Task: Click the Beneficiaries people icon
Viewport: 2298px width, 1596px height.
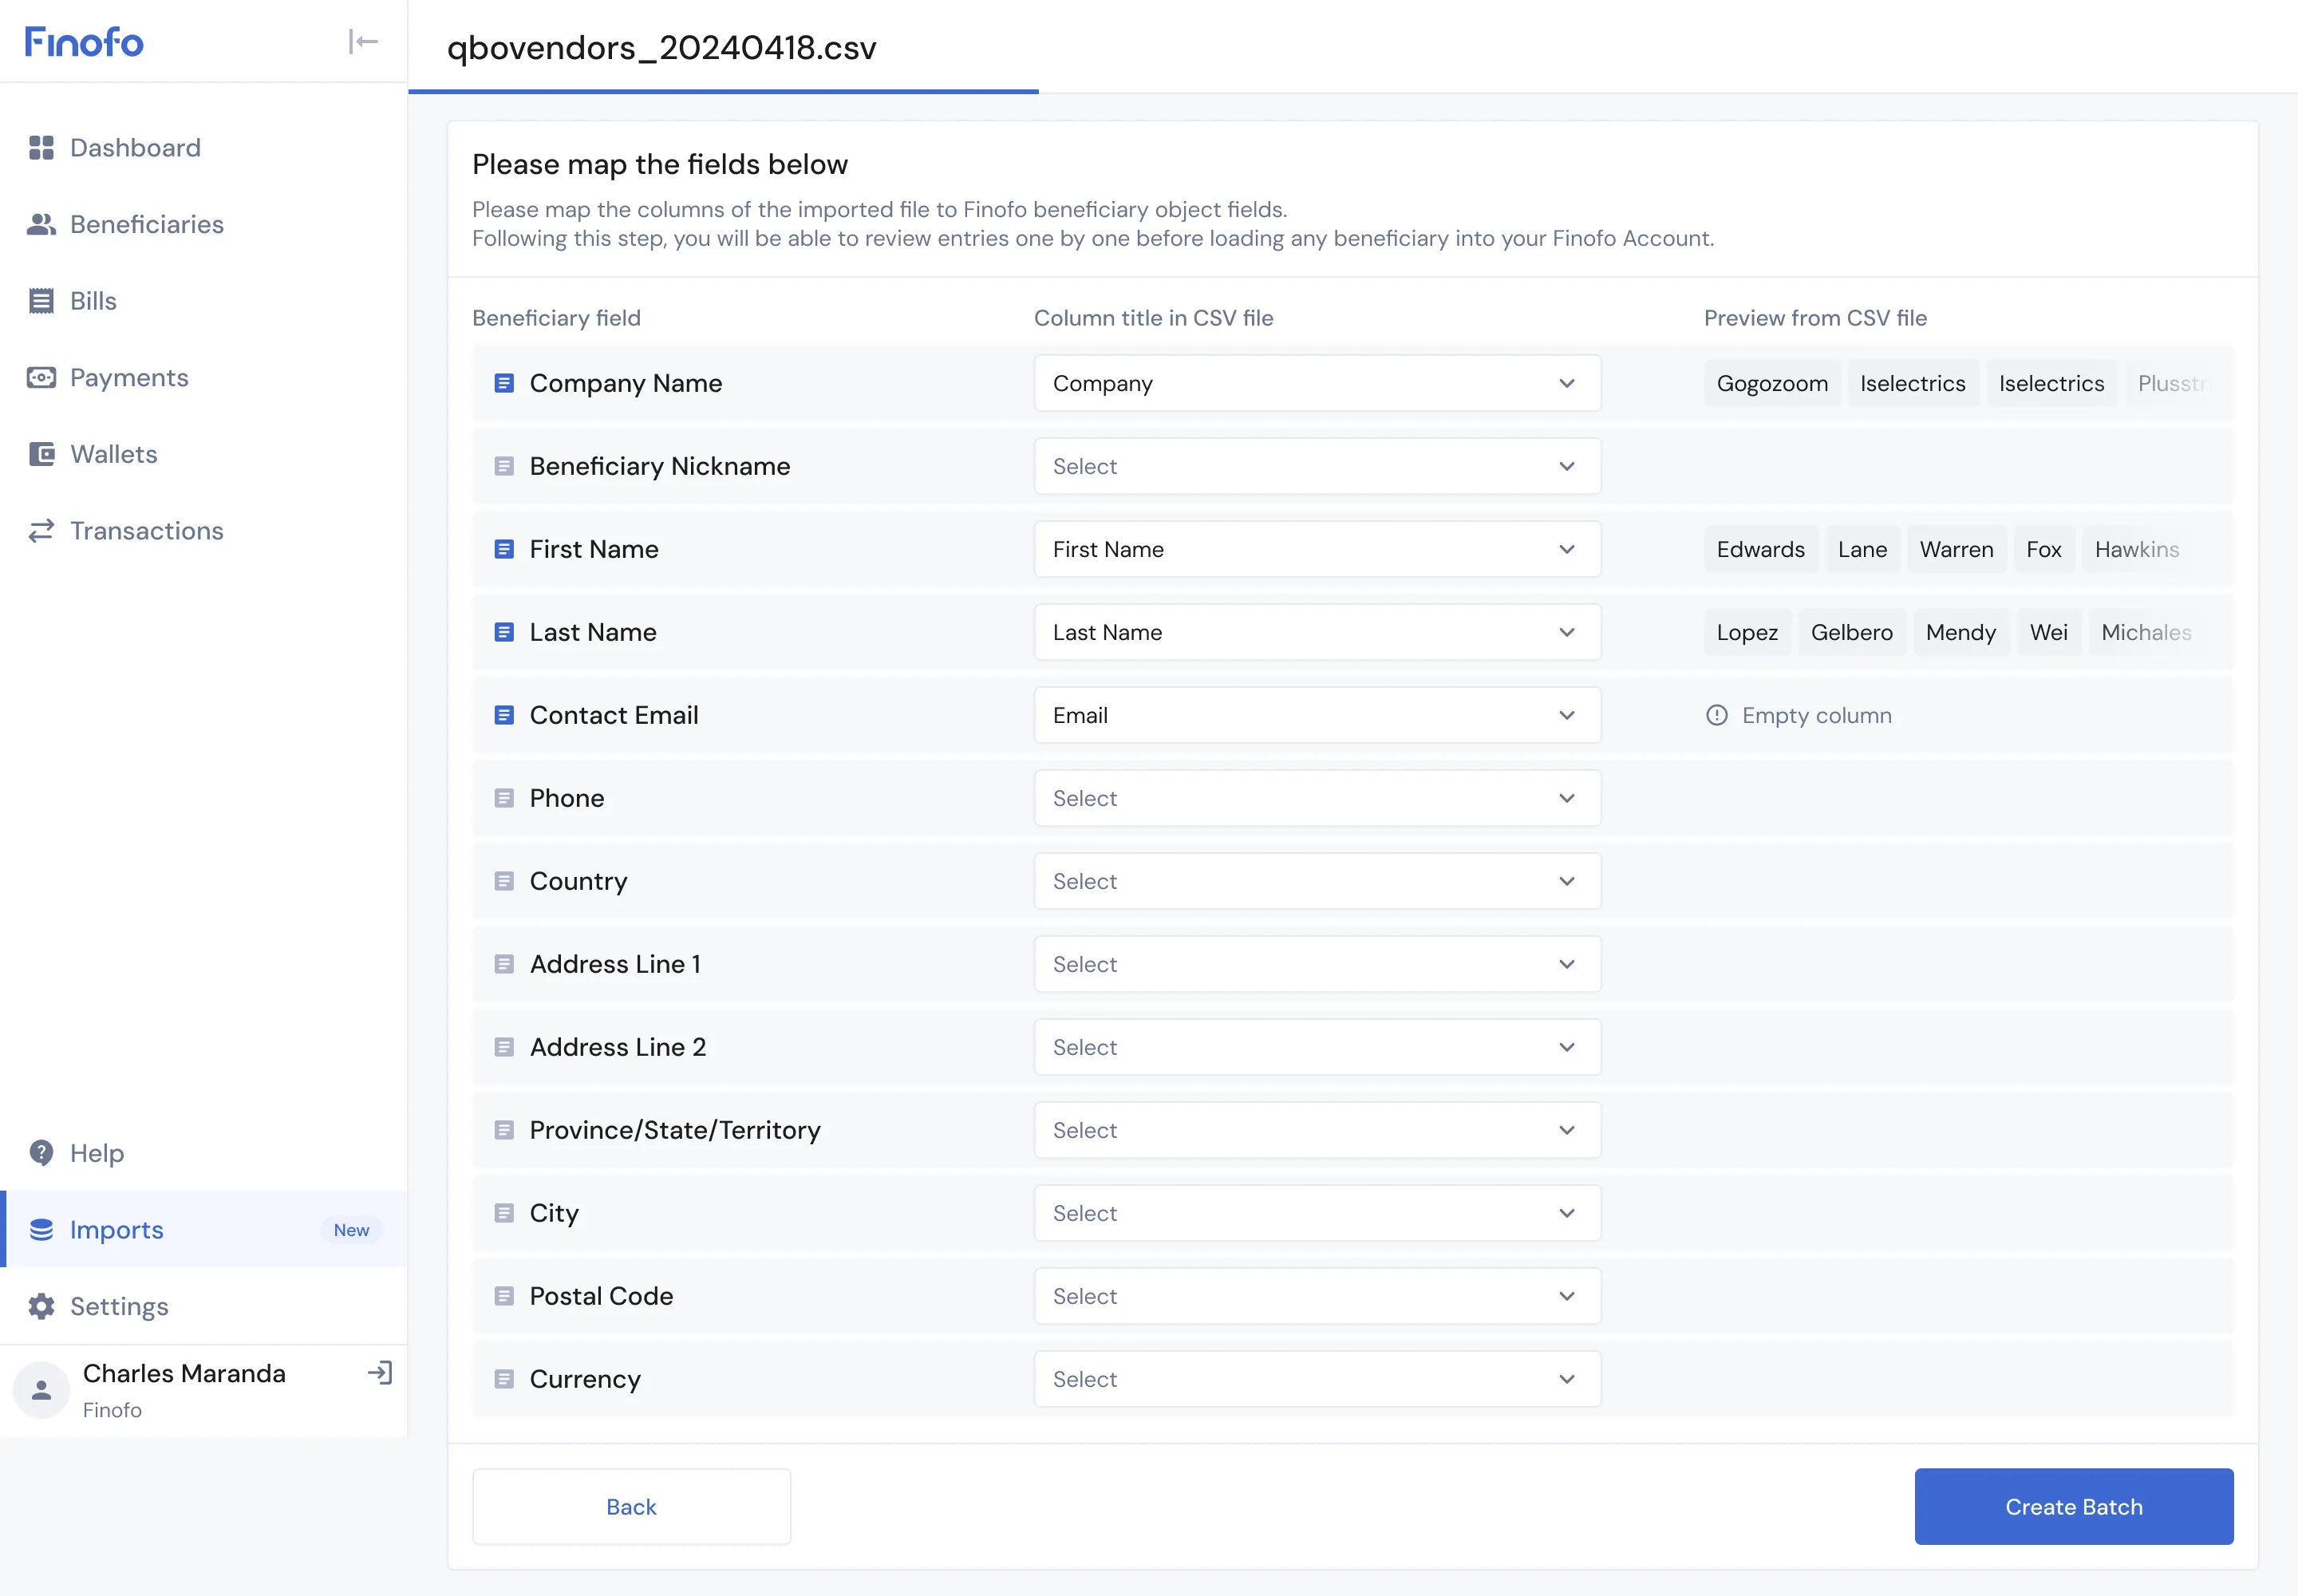Action: (x=41, y=224)
